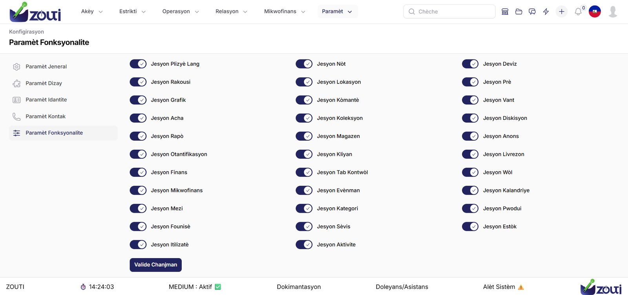The height and width of the screenshot is (295, 628).
Task: Disable the Jesyon Rakousi toggle
Action: tap(138, 82)
